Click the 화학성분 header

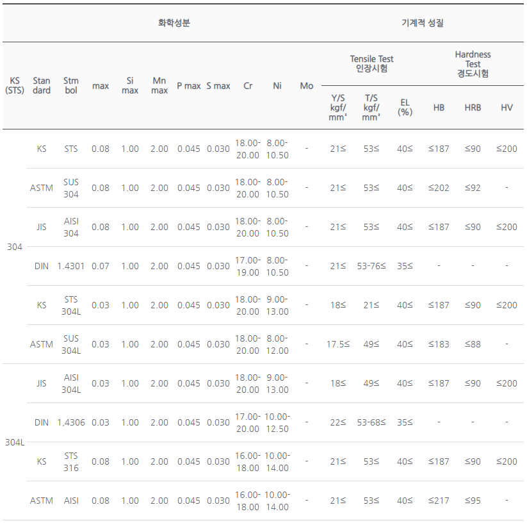(174, 23)
